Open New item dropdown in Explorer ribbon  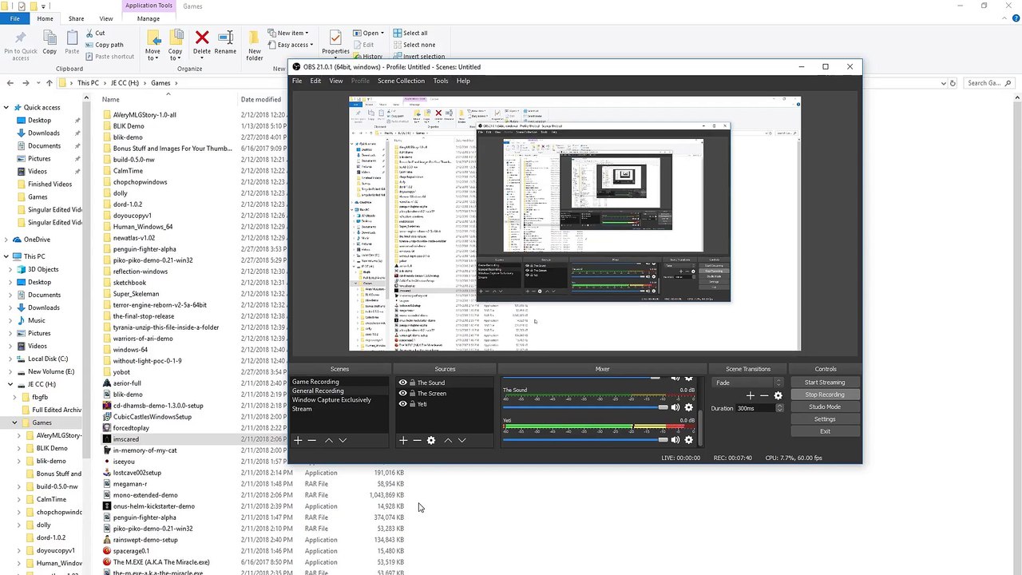pos(288,34)
